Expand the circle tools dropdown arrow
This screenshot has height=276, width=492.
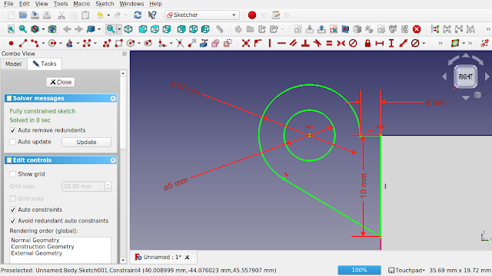tap(60, 43)
